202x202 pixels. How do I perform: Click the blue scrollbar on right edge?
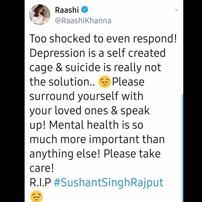tap(182, 148)
